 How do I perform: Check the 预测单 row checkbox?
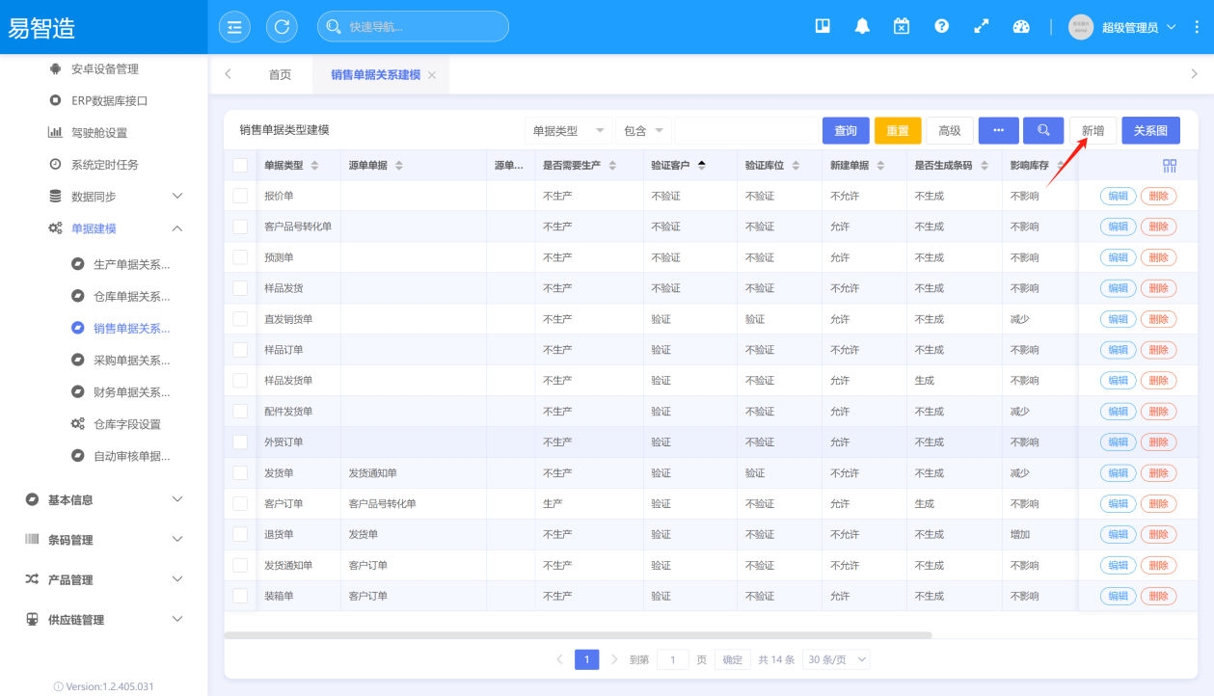click(240, 257)
